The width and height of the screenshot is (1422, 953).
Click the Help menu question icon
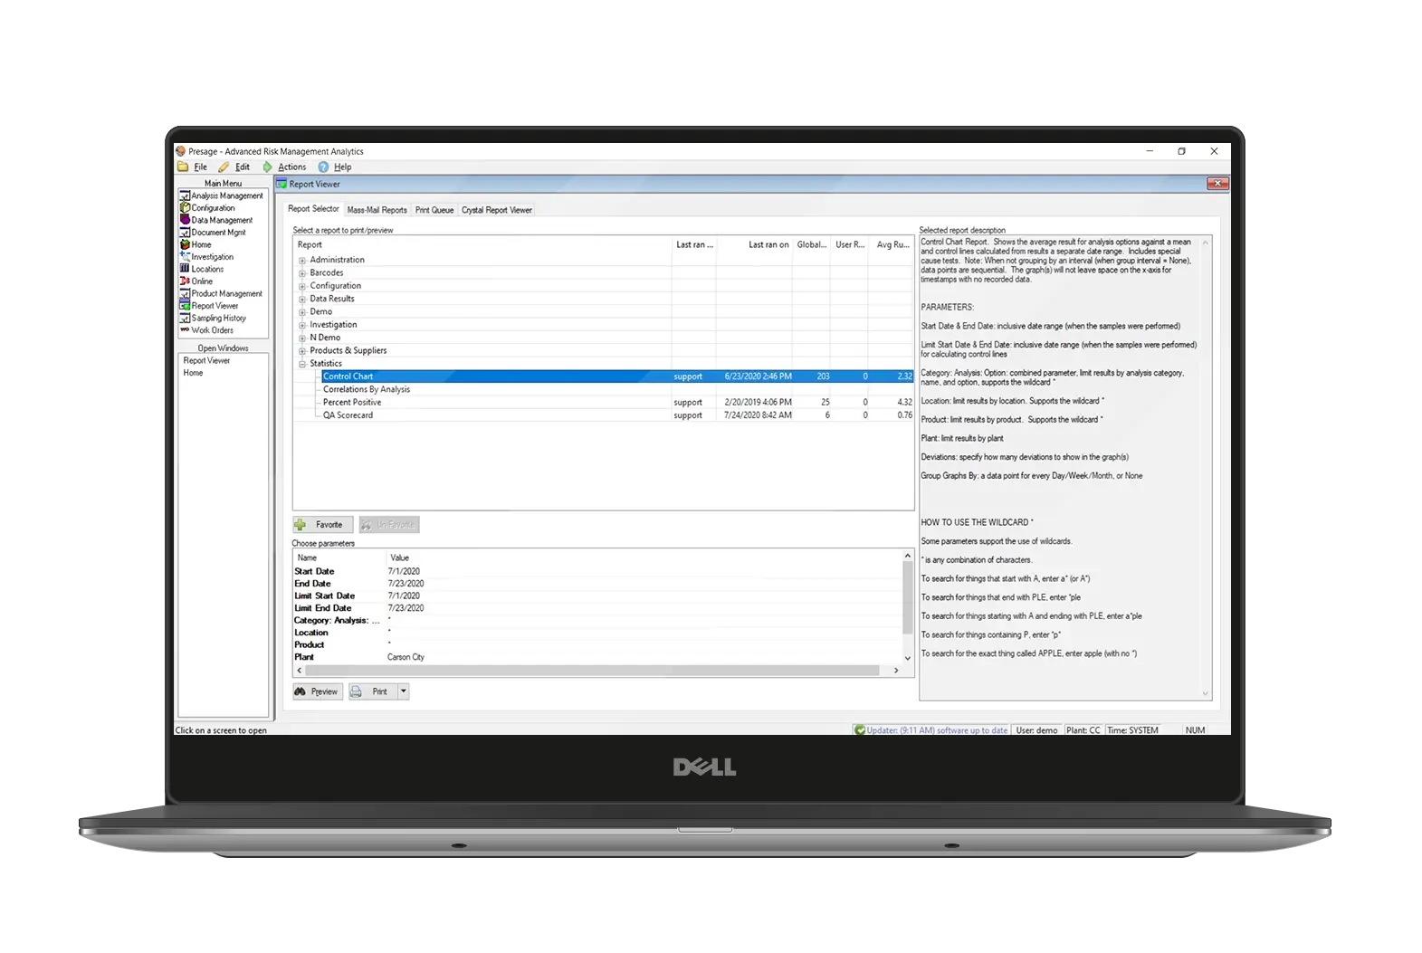pos(323,167)
